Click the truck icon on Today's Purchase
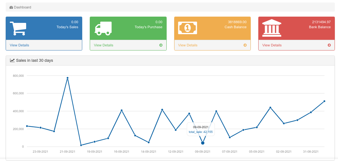The height and width of the screenshot is (163, 338). click(103, 28)
